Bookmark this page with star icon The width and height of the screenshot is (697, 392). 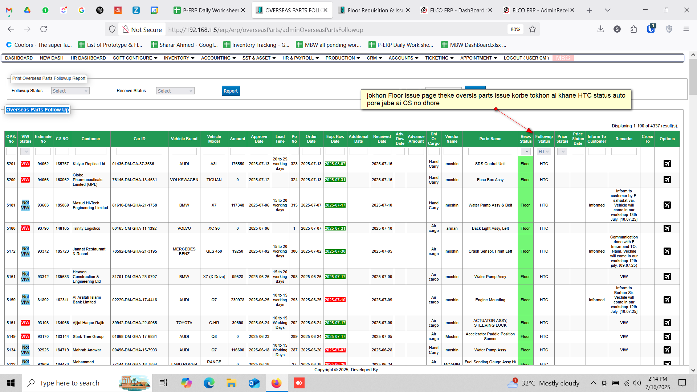(x=533, y=29)
